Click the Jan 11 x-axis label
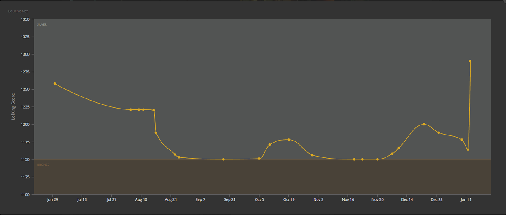Viewport: 506px width, 215px height. [x=466, y=199]
